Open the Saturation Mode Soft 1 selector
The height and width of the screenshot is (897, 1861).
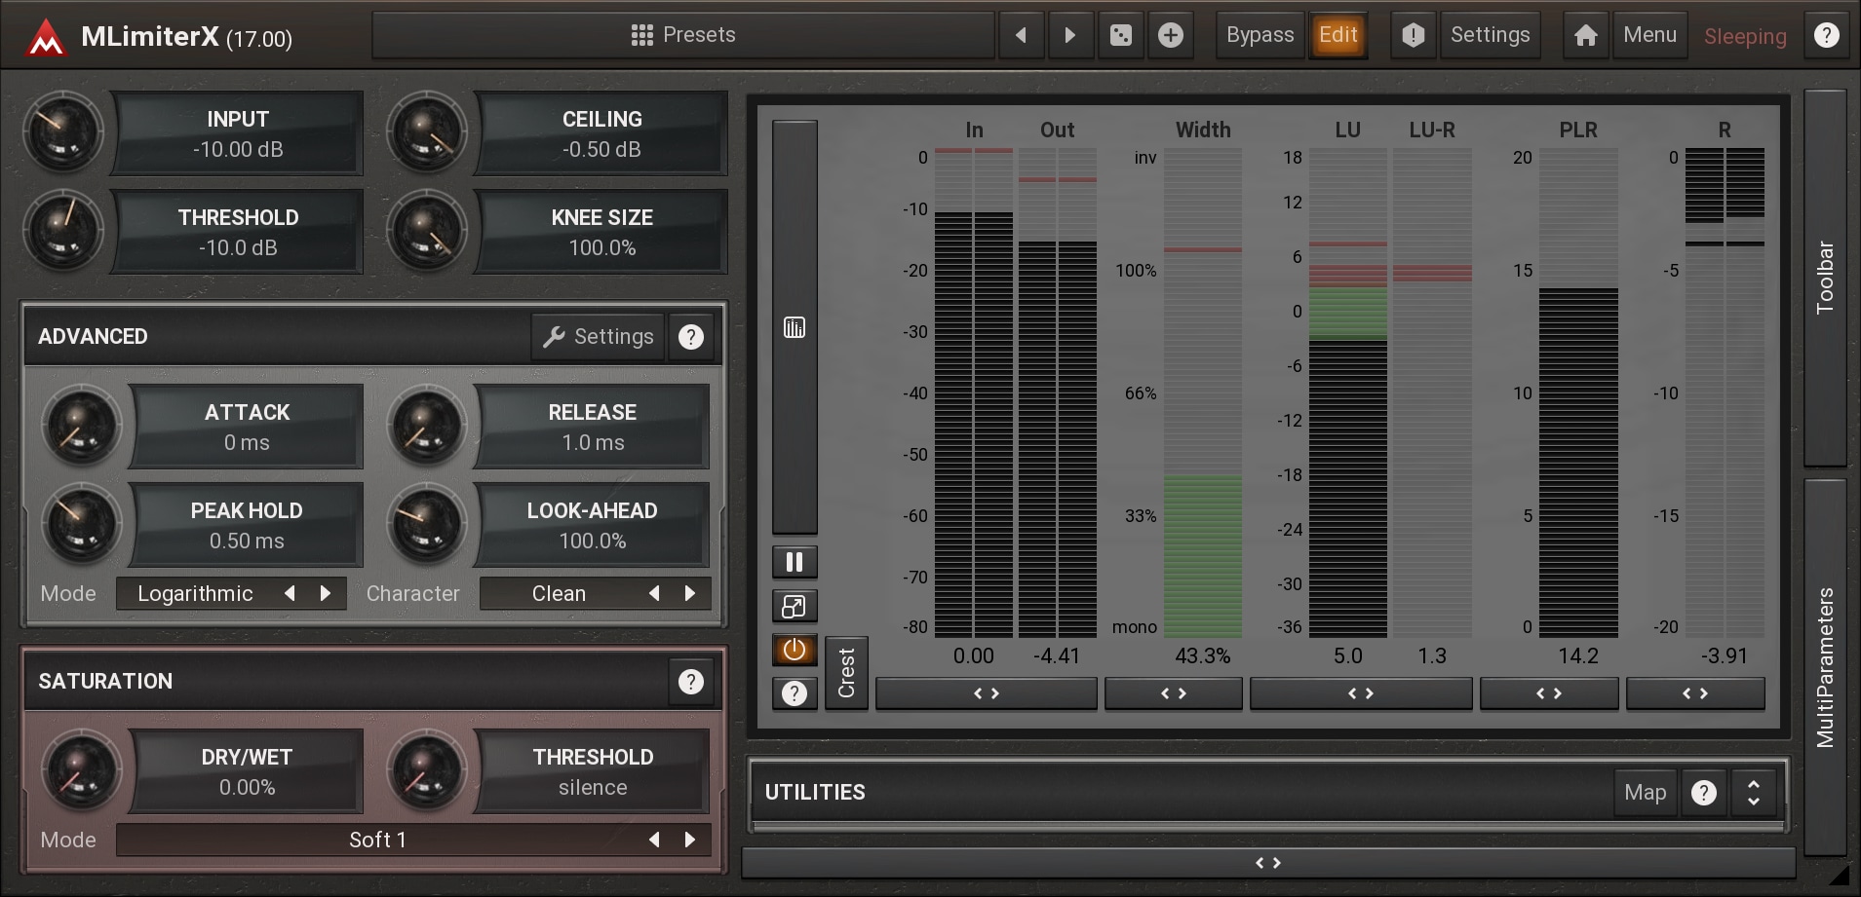pyautogui.click(x=378, y=840)
